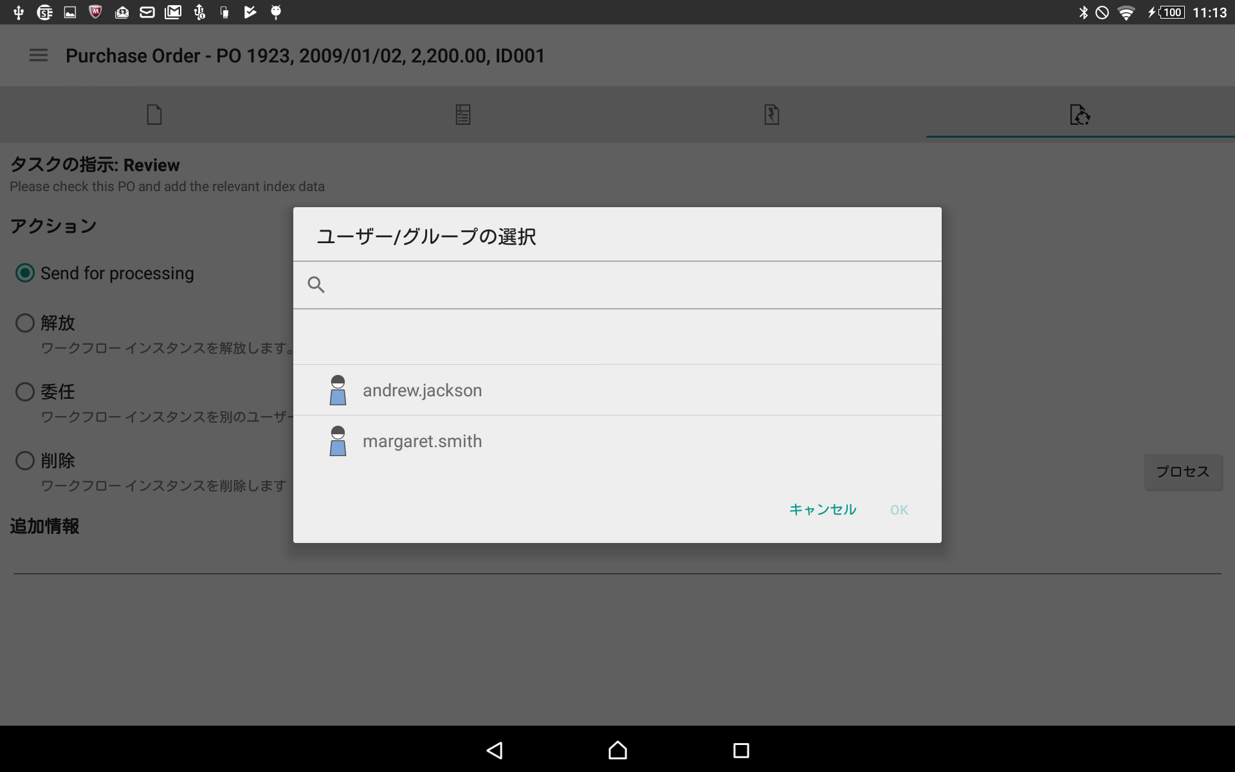Image resolution: width=1235 pixels, height=772 pixels.
Task: Tap the McAfee shield notification icon
Action: 95,12
